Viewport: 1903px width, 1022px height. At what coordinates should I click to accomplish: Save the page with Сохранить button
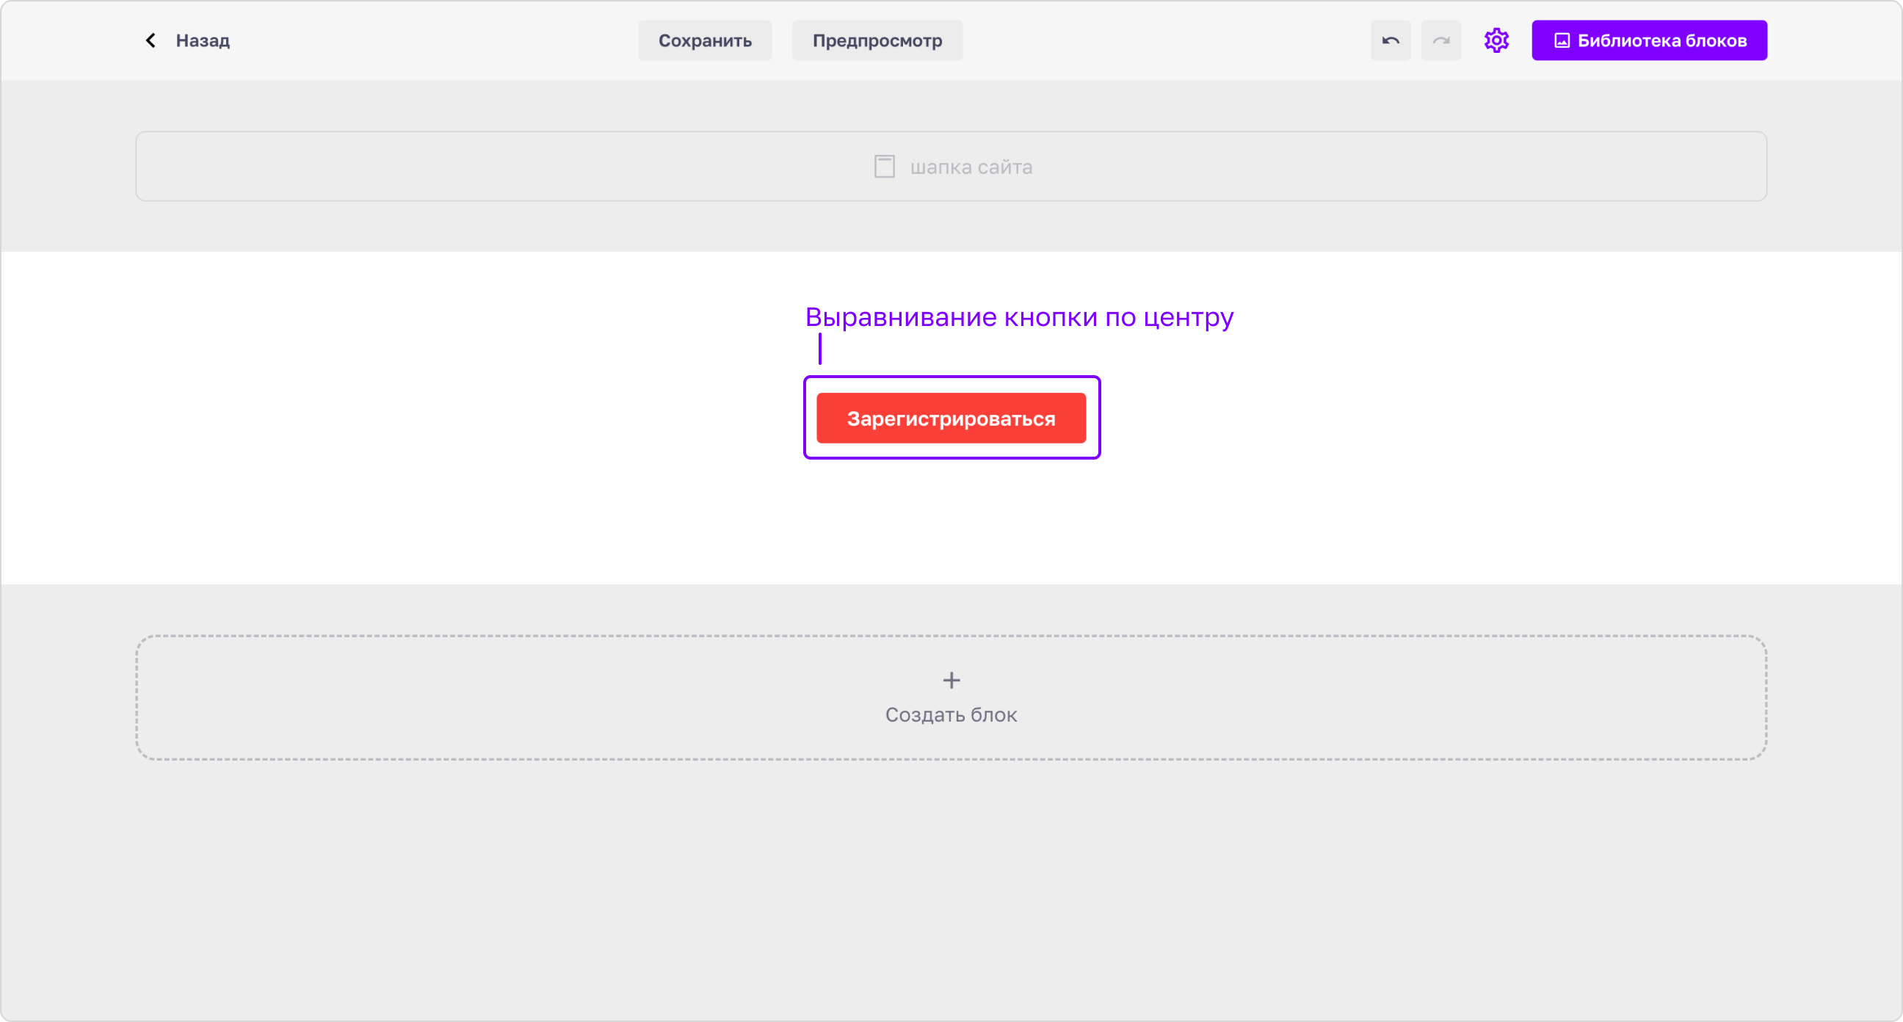[705, 40]
